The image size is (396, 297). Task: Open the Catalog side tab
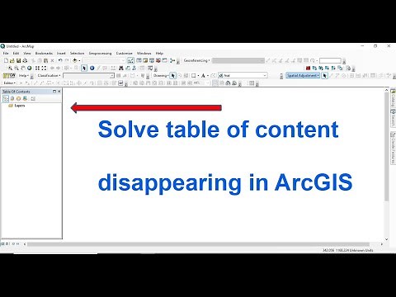[393, 97]
